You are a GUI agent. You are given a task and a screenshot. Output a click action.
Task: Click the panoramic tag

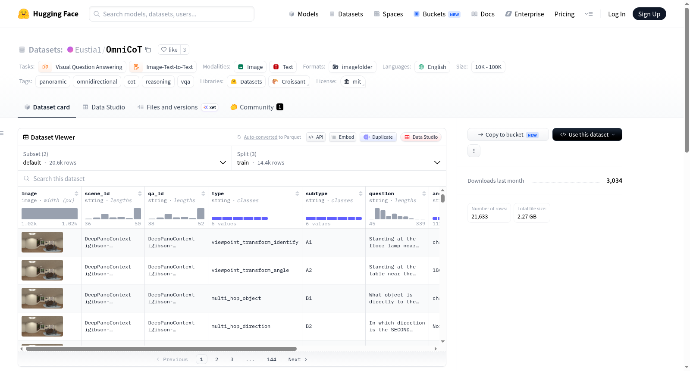53,81
